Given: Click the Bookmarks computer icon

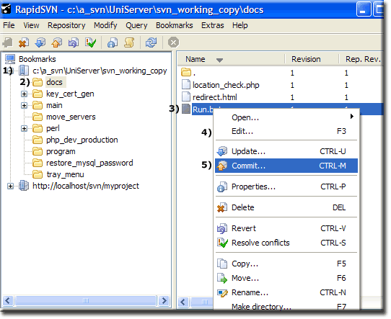Looking at the screenshot, I should 10,59.
